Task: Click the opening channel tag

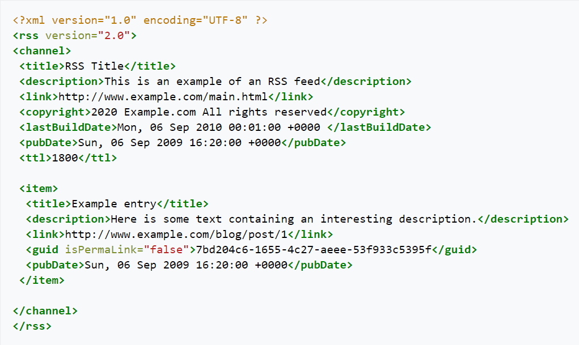Action: tap(42, 51)
